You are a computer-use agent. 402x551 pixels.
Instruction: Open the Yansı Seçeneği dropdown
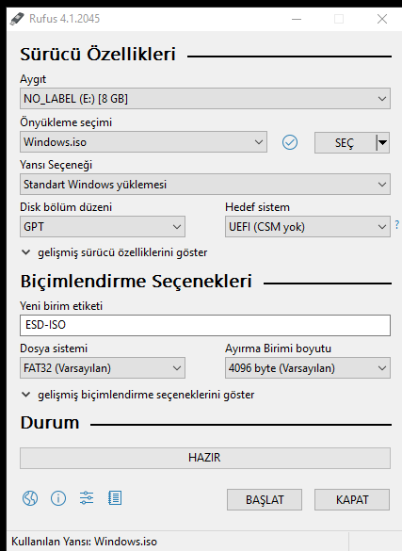tap(205, 184)
